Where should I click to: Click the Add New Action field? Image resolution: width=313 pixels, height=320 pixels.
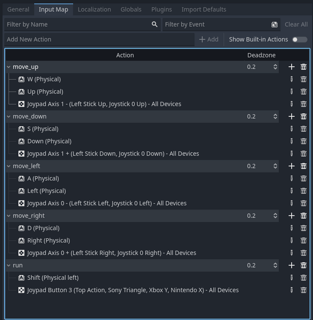tap(99, 39)
